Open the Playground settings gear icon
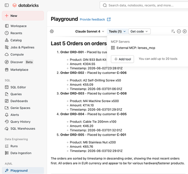 (x=52, y=31)
